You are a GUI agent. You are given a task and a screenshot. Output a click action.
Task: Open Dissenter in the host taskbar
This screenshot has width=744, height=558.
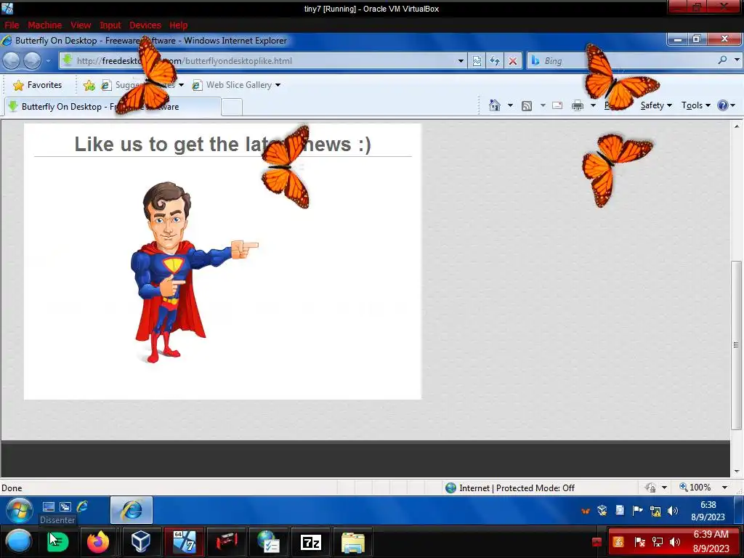point(57,541)
